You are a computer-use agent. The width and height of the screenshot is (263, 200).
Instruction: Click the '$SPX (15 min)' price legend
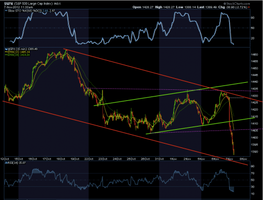(21, 49)
